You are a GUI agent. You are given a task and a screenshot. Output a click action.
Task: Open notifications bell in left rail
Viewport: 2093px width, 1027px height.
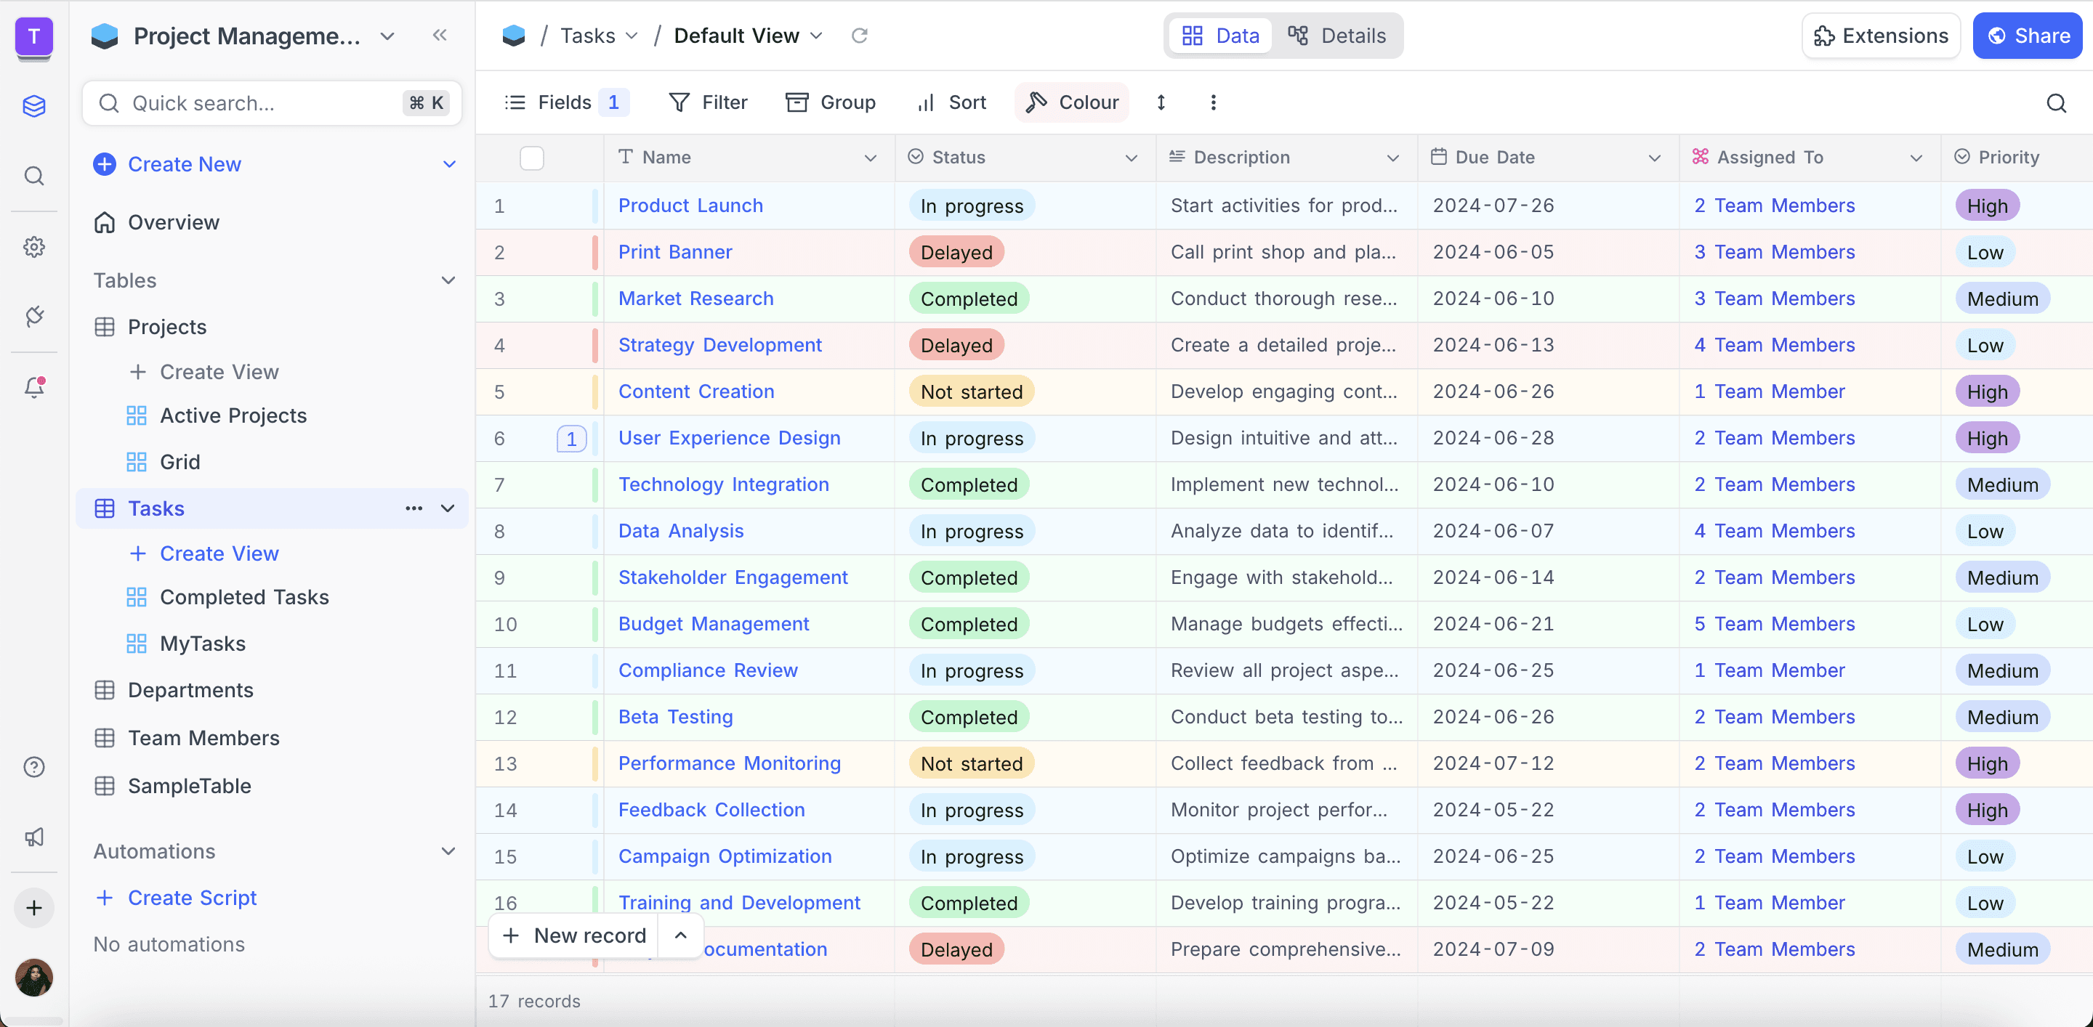point(33,387)
